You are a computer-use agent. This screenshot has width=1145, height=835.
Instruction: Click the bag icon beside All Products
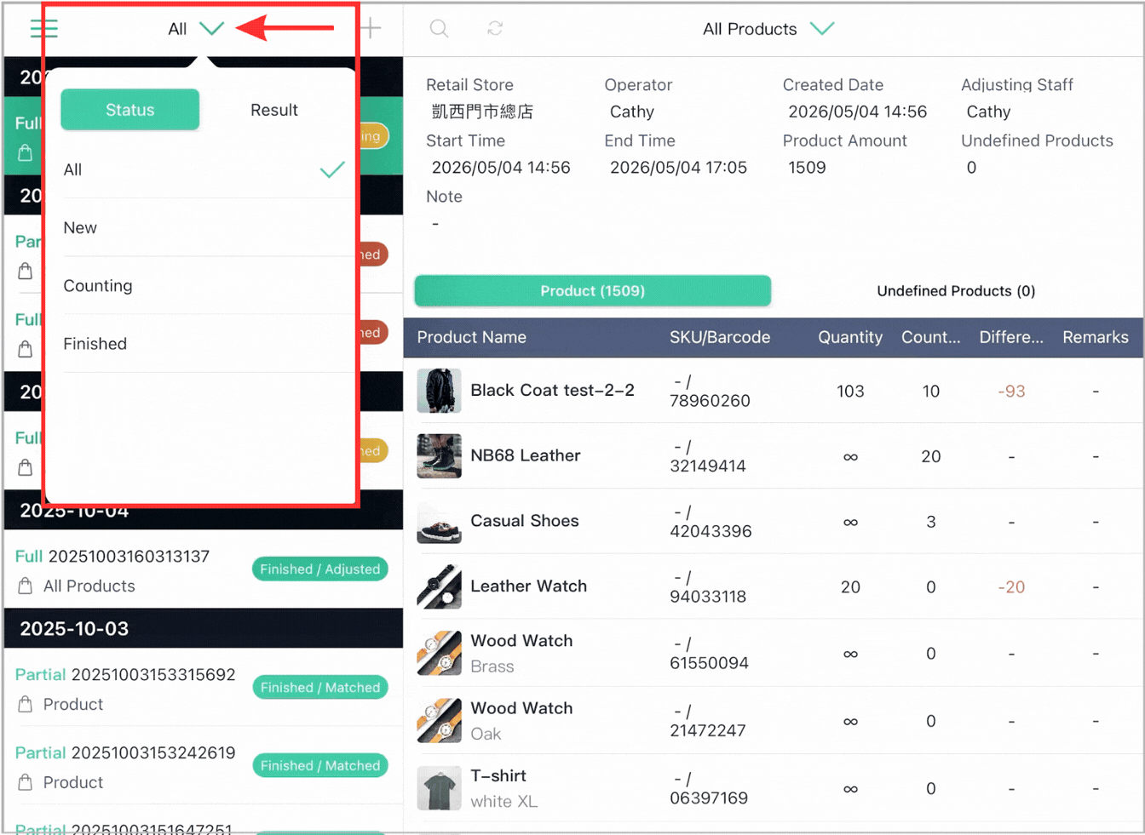(x=26, y=586)
